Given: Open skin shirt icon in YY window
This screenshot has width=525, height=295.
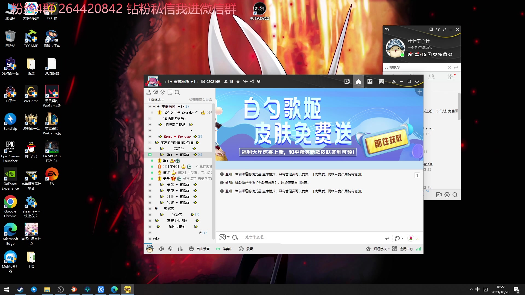Looking at the screenshot, I should (x=438, y=29).
